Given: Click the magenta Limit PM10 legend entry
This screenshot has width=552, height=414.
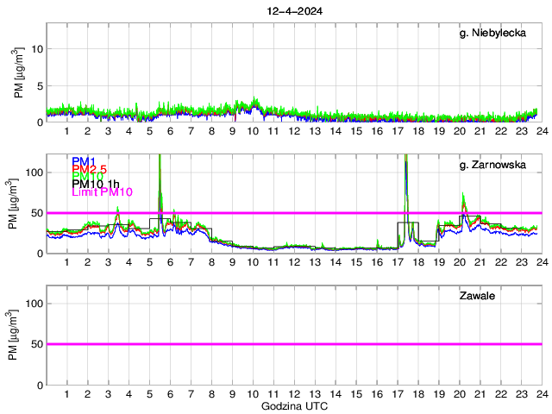Looking at the screenshot, I should tap(102, 191).
